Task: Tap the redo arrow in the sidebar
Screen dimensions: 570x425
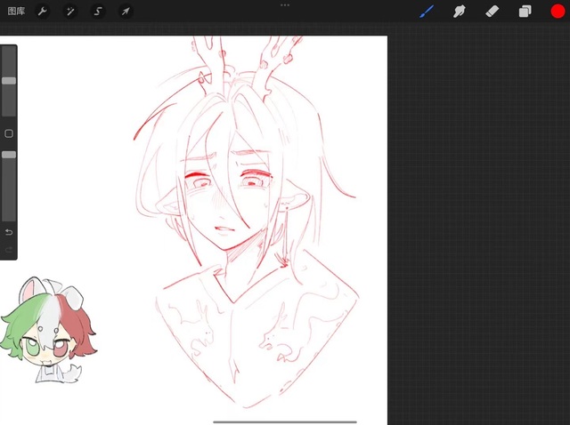Action: pyautogui.click(x=9, y=250)
